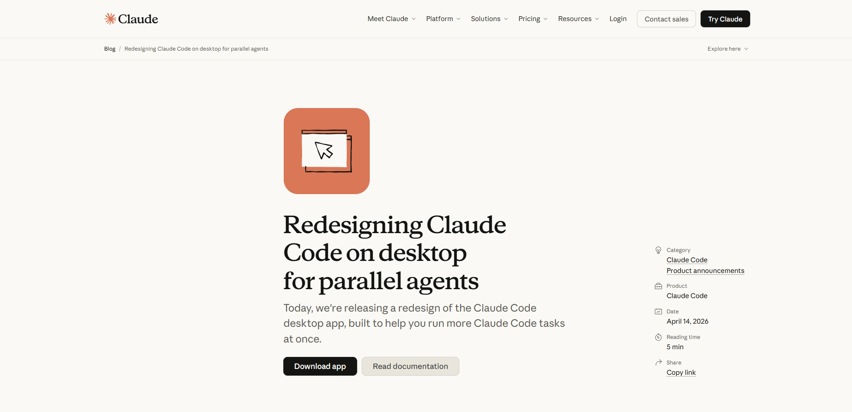Image resolution: width=852 pixels, height=412 pixels.
Task: Click the calendar Date icon
Action: (658, 312)
